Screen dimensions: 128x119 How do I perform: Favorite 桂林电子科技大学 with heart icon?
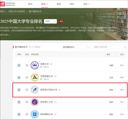point(60,90)
